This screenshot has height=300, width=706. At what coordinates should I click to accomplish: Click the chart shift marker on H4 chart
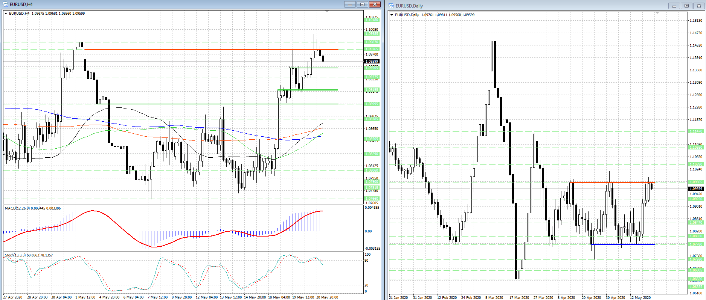pyautogui.click(x=327, y=12)
